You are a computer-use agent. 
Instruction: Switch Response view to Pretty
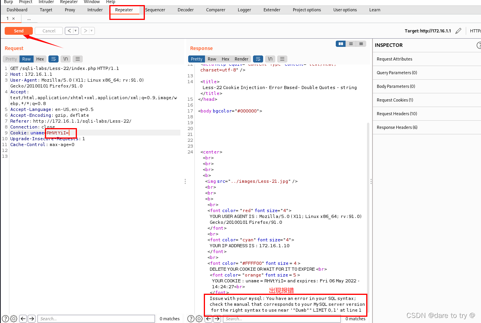tap(196, 59)
